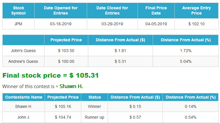Click the Final stock price heading
This screenshot has width=220, height=123.
[x=51, y=76]
